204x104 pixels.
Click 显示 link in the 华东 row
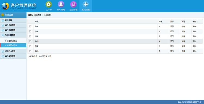pyautogui.click(x=172, y=31)
